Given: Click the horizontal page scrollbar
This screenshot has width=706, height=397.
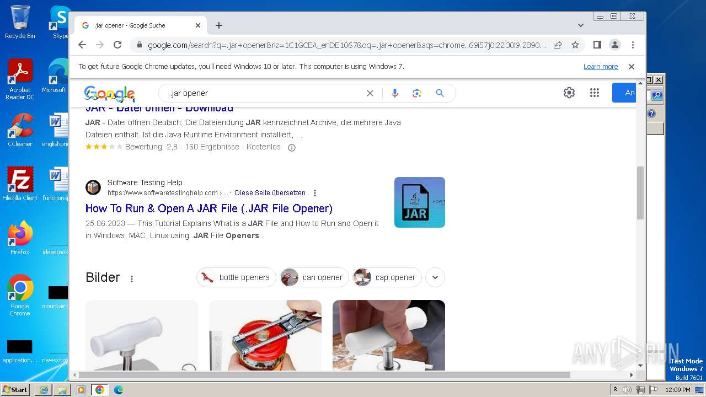Looking at the screenshot, I should pyautogui.click(x=325, y=375).
